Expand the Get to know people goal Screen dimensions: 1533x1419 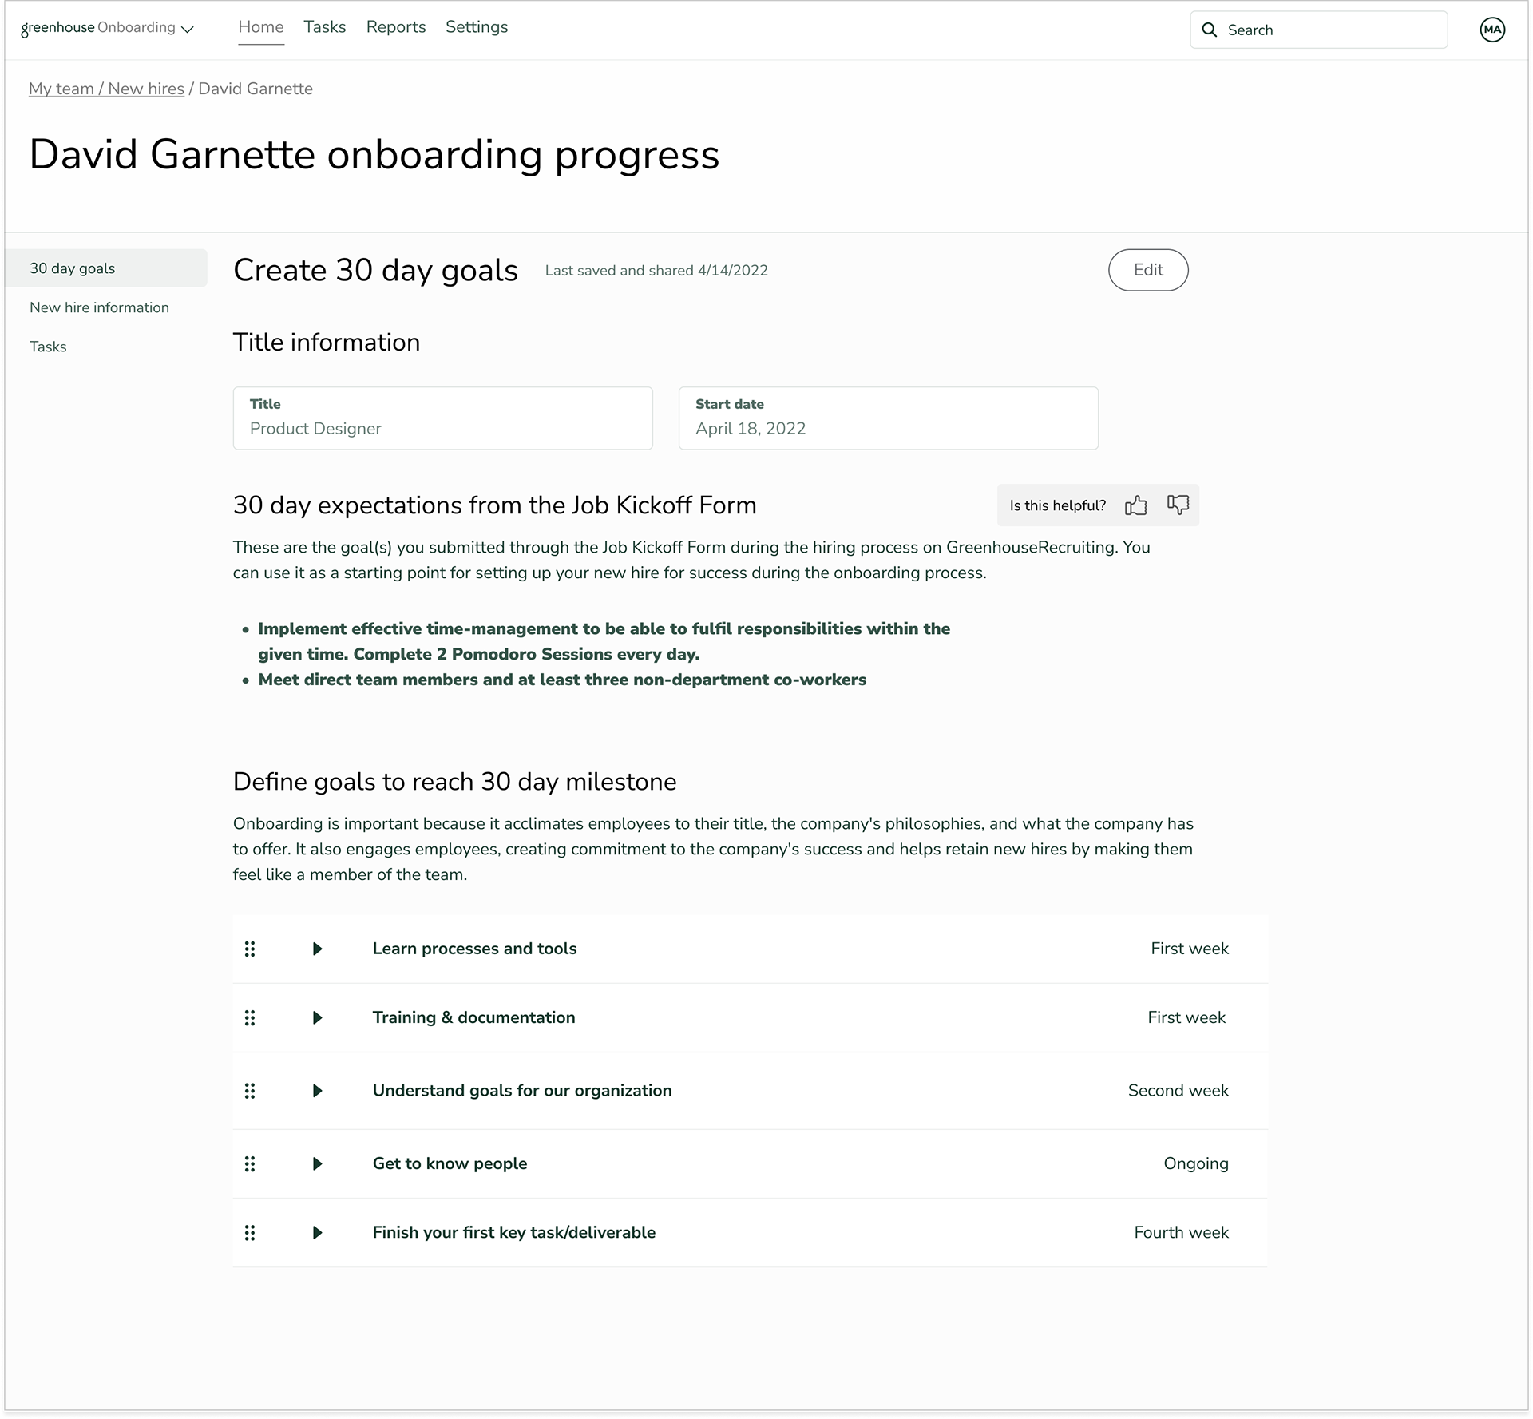coord(317,1163)
